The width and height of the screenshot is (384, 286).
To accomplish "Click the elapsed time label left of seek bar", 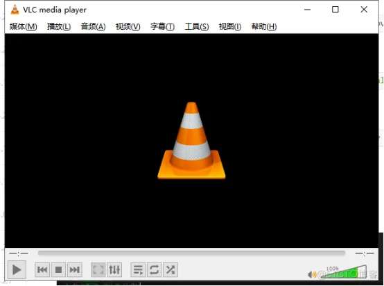I will pyautogui.click(x=19, y=253).
